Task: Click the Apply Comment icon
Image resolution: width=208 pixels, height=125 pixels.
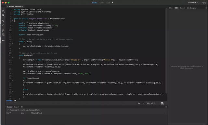Action: pyautogui.click(x=3, y=31)
